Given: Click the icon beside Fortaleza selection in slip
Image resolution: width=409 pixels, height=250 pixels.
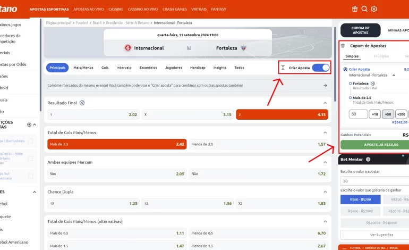Looking at the screenshot, I should pyautogui.click(x=373, y=84).
